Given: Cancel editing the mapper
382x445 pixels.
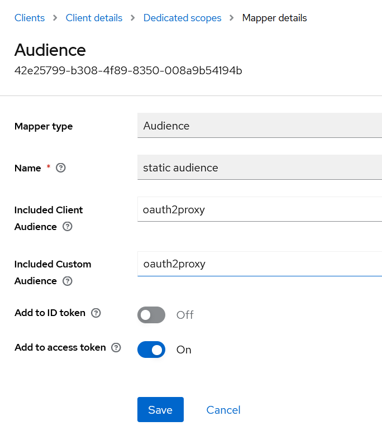Looking at the screenshot, I should [223, 410].
